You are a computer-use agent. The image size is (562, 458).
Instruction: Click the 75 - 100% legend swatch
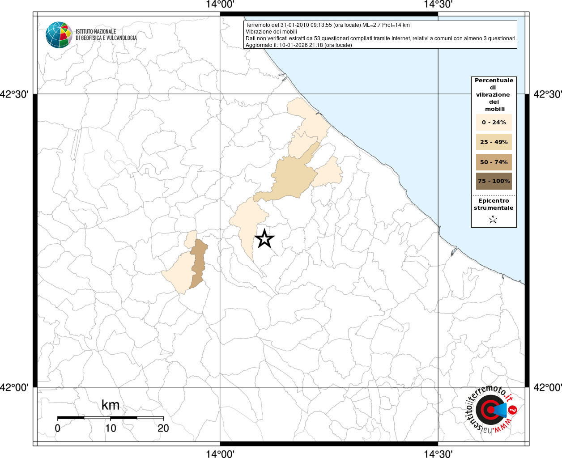coord(494,181)
